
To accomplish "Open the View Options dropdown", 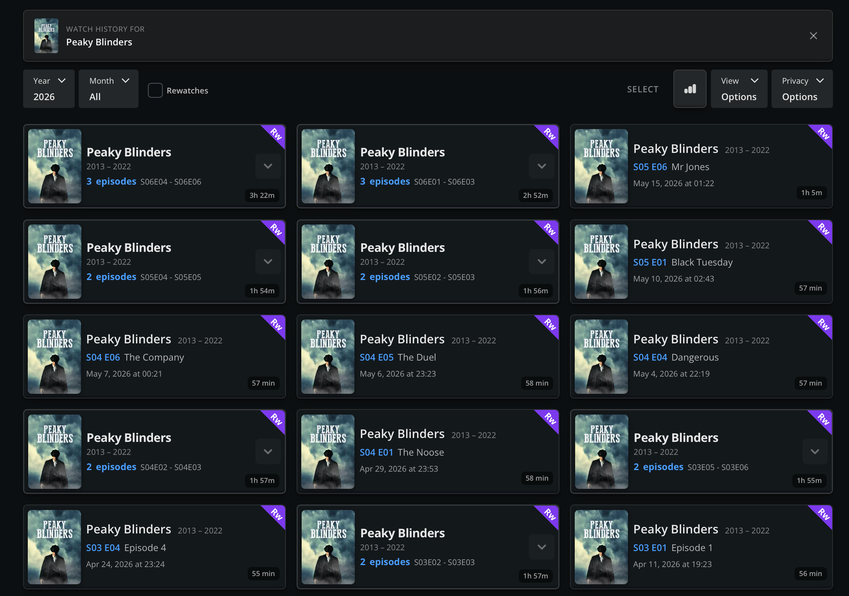I will pos(739,89).
